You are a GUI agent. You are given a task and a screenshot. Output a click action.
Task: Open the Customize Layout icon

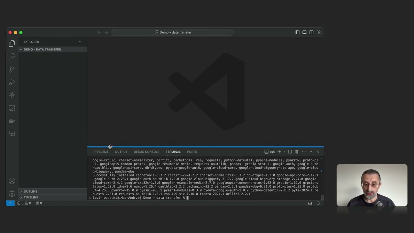319,32
